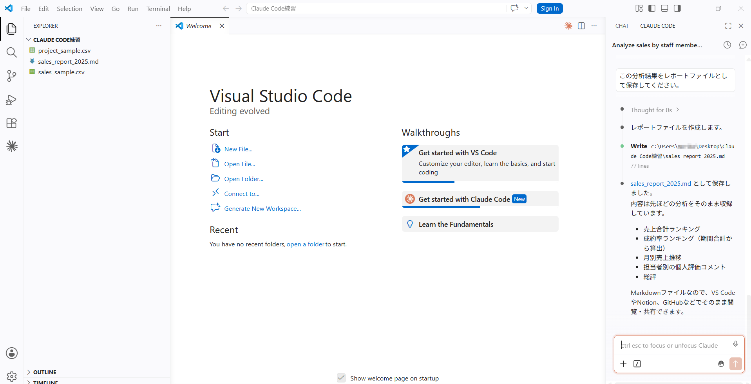
Task: Open Get started with Claude Code walkthrough
Action: click(480, 199)
